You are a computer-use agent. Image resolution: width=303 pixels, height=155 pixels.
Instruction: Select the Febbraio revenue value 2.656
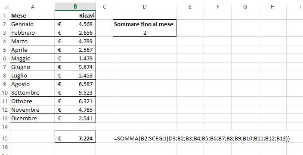tap(75, 33)
